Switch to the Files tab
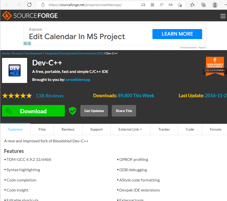The height and width of the screenshot is (201, 227). tap(42, 129)
